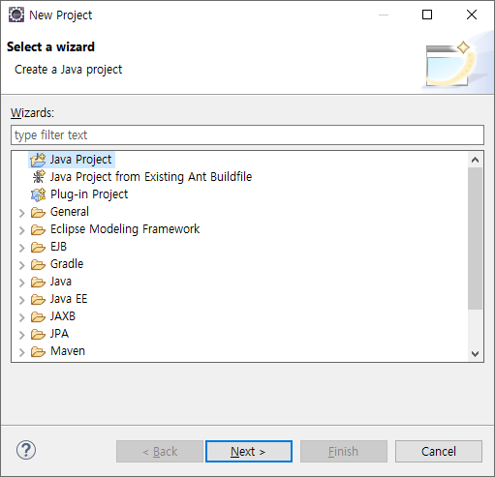495x477 pixels.
Task: Select the Plug-in Project entry
Action: click(x=89, y=194)
